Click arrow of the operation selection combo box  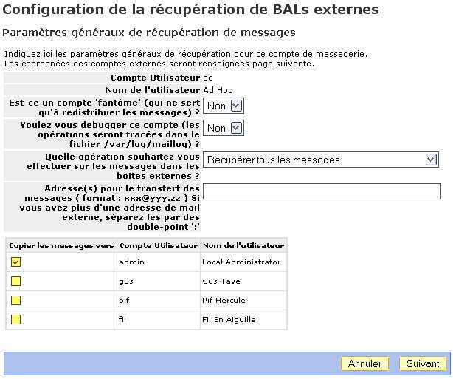pos(431,160)
